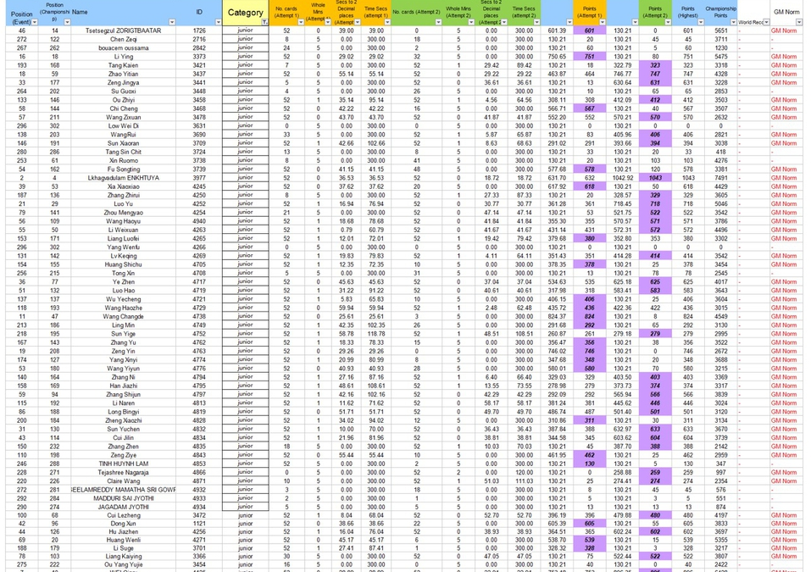Open the Time Secs (attempt 2) filter arrow
Screen dimensions: 811x572
point(537,22)
